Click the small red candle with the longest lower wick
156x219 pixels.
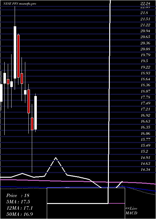pyautogui.click(x=32, y=124)
